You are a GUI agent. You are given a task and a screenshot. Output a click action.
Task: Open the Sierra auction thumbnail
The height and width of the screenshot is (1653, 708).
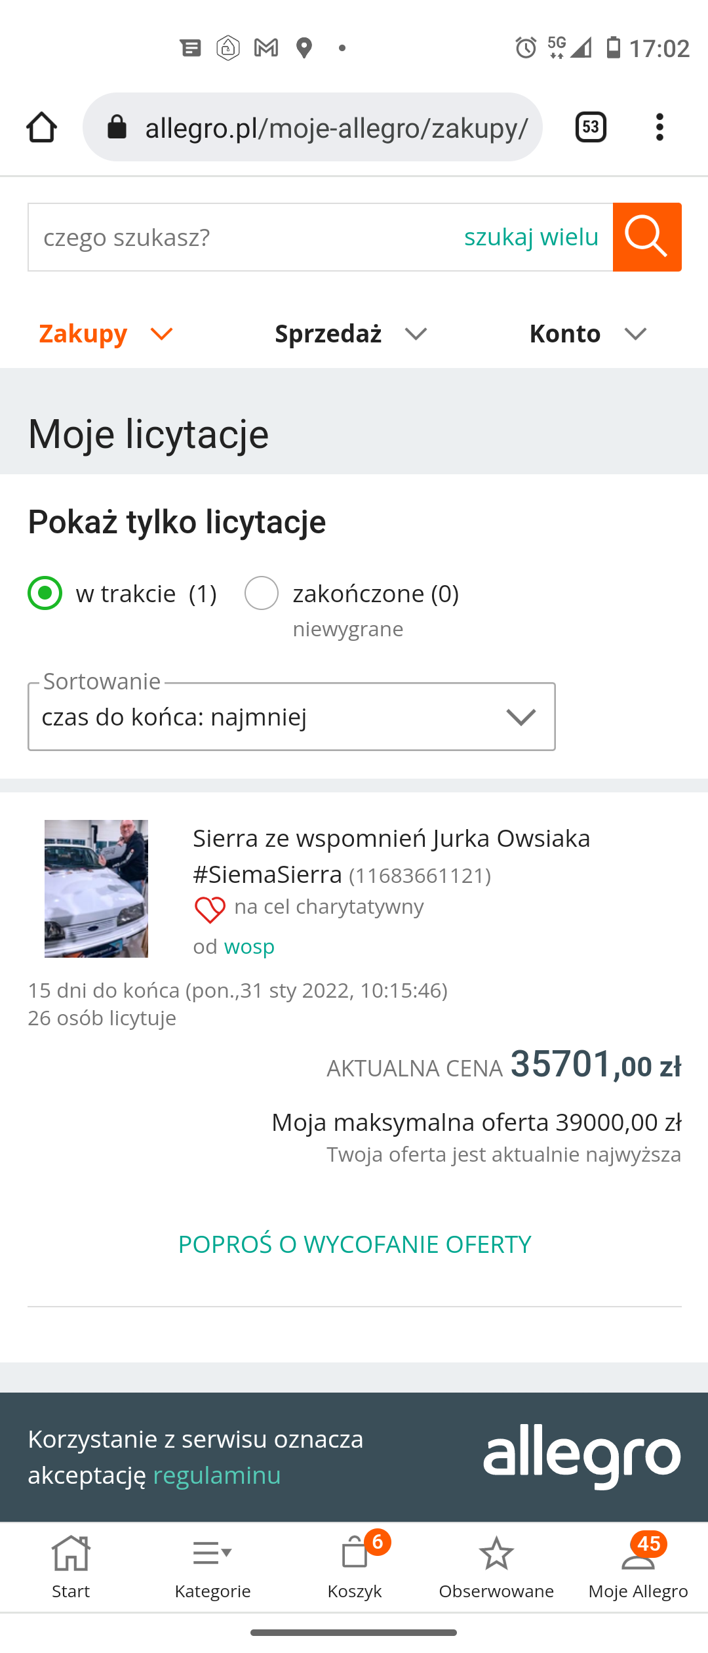coord(96,888)
